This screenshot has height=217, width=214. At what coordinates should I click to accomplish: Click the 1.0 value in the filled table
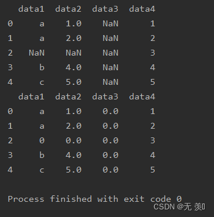point(73,111)
